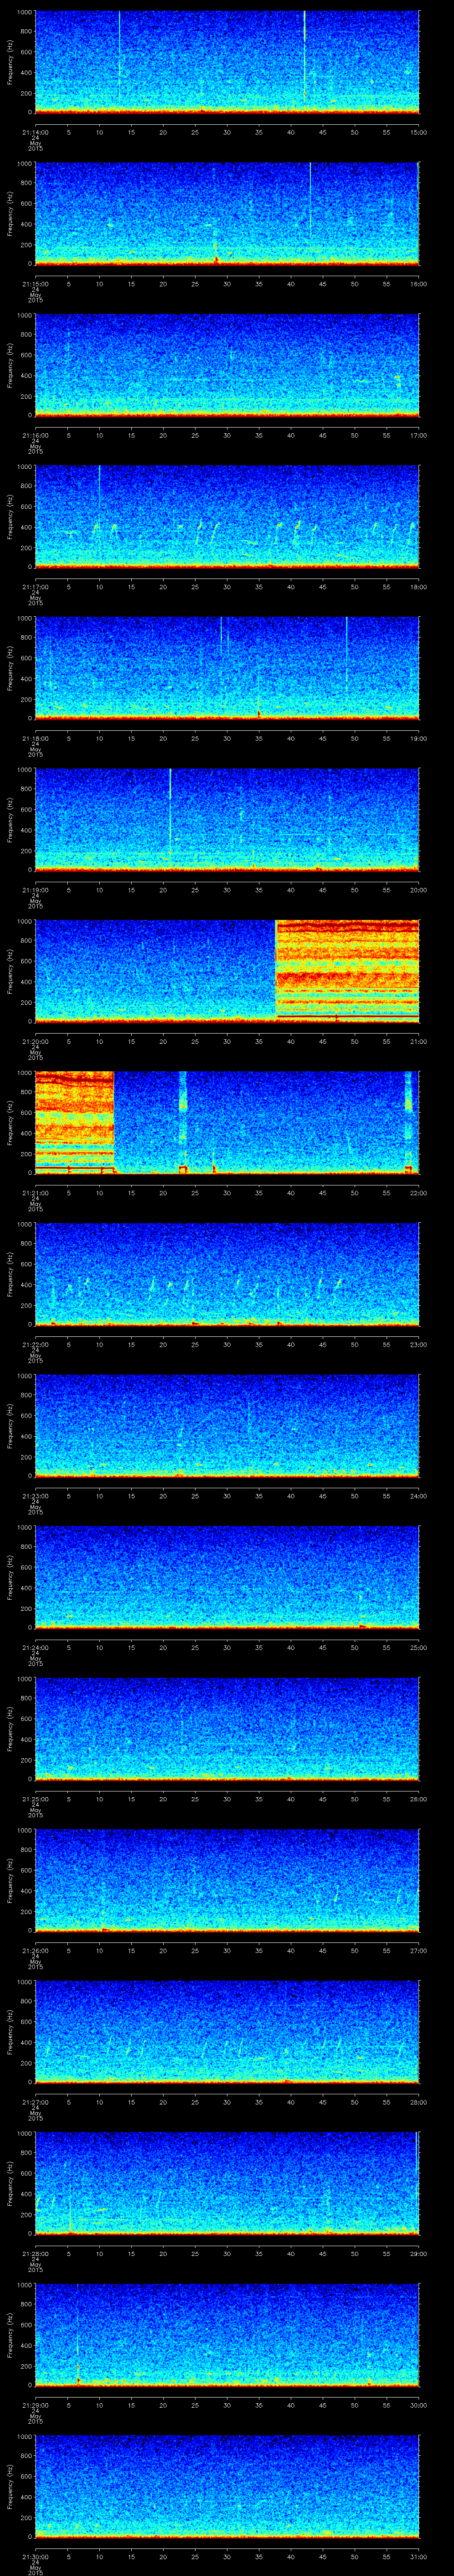Click the 21:24:00 time axis label
The image size is (454, 2576).
tap(35, 1647)
